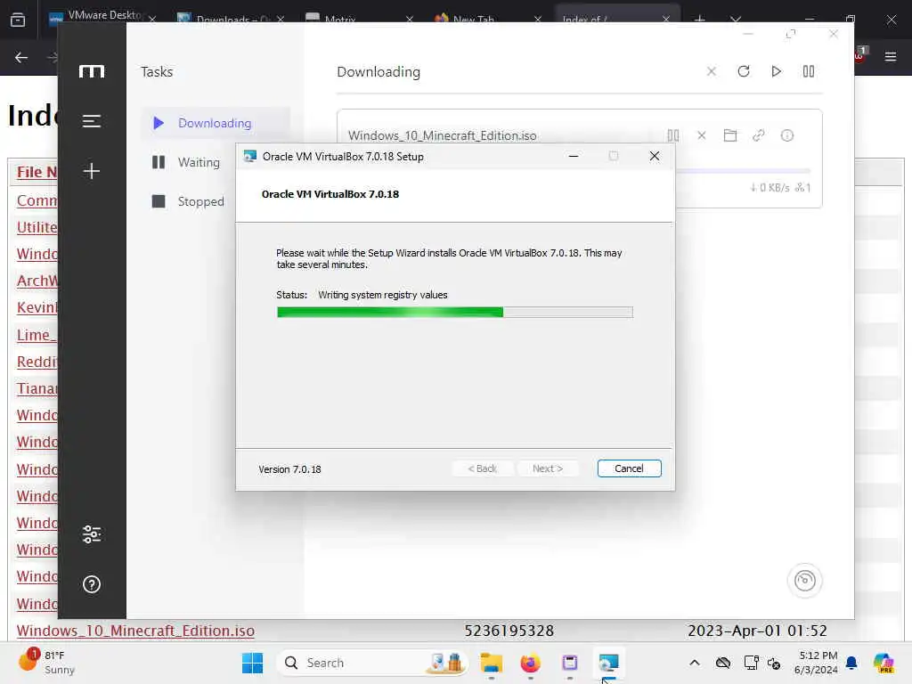
Task: Click the ISO task name Windows_10_Minecraft_Edition.iso
Action: [x=442, y=135]
